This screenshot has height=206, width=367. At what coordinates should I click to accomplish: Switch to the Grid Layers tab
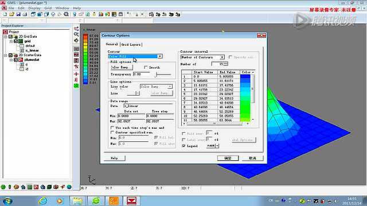pos(131,45)
